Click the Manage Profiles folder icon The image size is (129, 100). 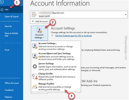click(x=35, y=87)
